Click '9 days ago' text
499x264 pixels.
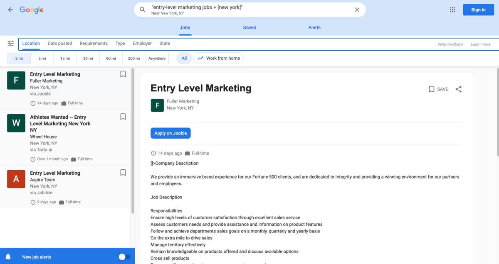47,202
